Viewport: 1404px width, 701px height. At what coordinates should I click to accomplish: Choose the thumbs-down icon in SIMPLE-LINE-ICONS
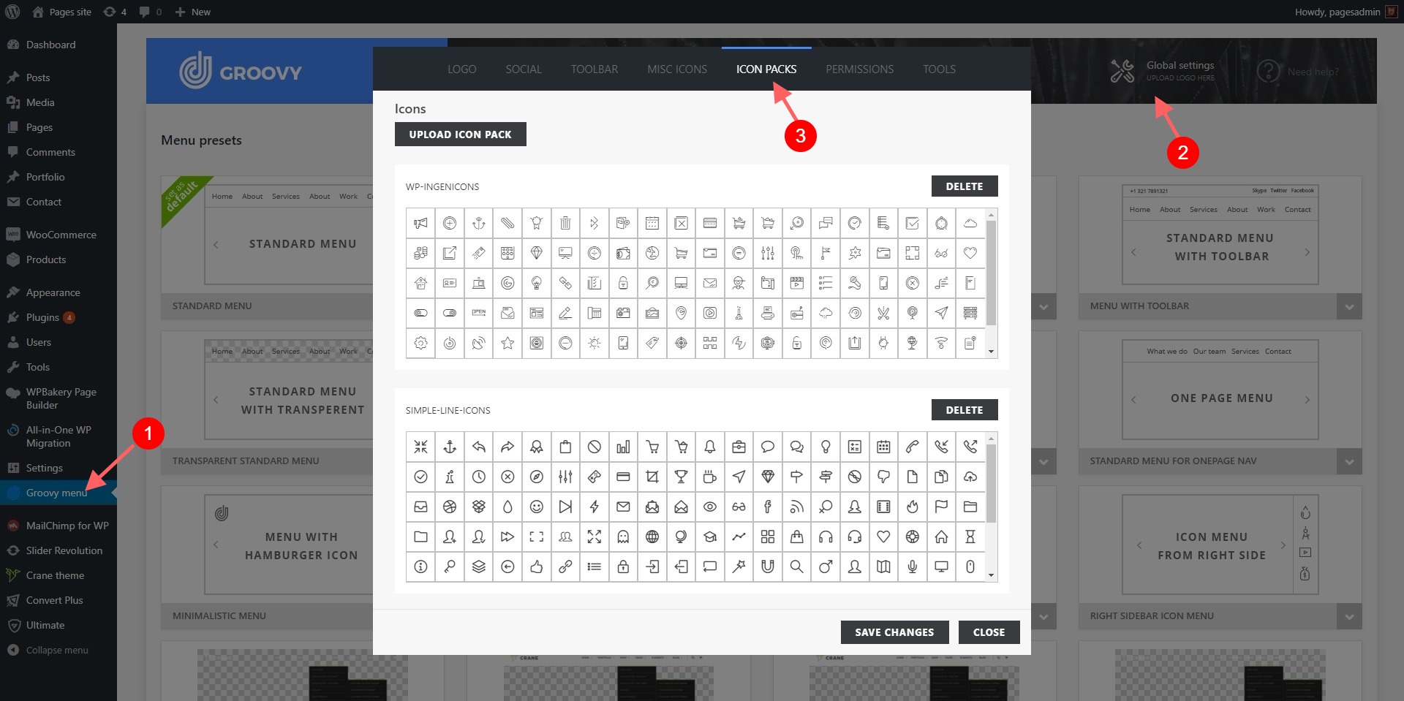pyautogui.click(x=883, y=477)
